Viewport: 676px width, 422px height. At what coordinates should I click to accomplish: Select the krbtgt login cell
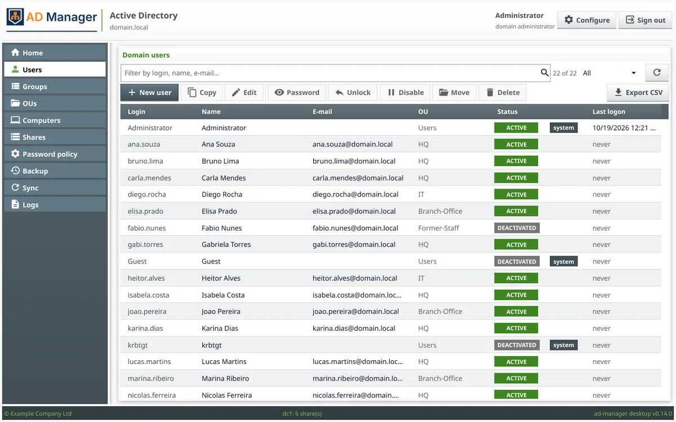[x=137, y=345]
